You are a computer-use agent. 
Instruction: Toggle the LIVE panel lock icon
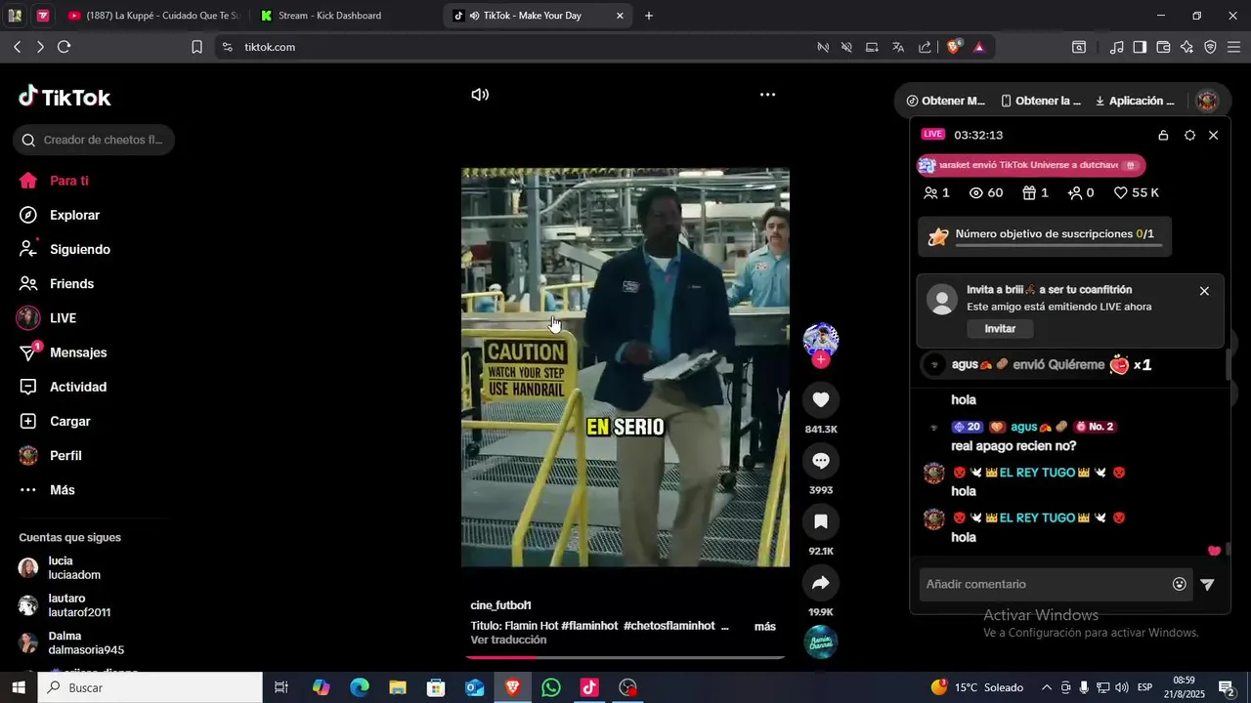pos(1163,135)
